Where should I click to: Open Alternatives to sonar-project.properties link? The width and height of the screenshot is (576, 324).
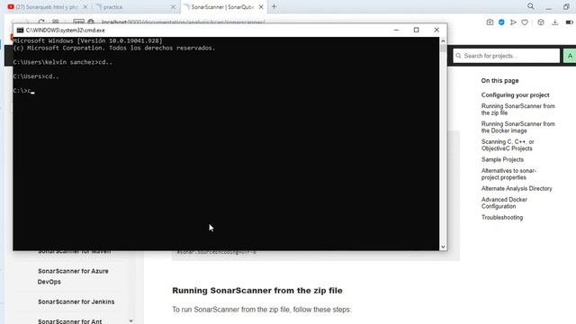pos(508,174)
